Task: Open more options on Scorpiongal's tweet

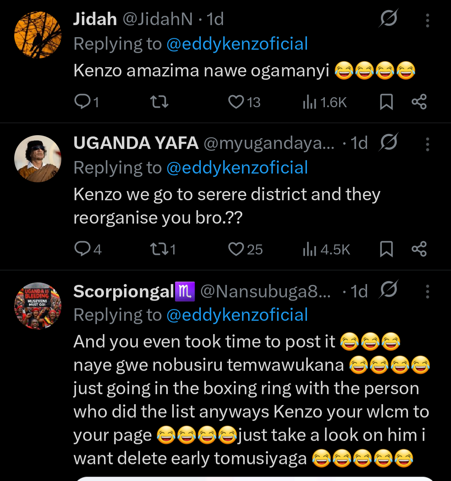Action: pos(427,291)
